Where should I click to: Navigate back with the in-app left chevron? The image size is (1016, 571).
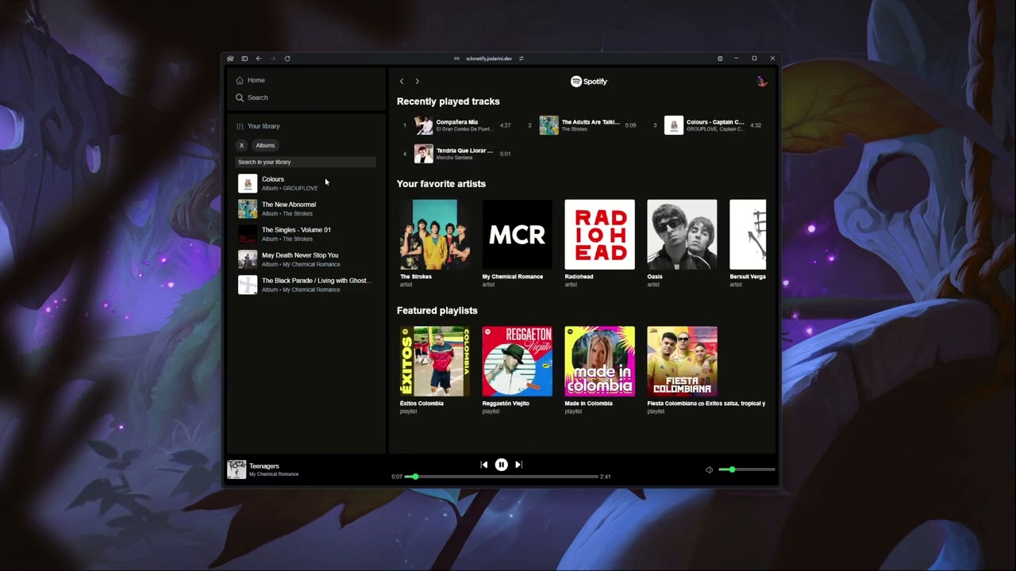click(x=402, y=81)
